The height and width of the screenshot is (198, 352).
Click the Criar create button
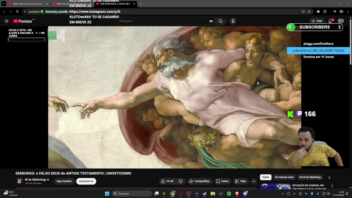click(x=317, y=21)
